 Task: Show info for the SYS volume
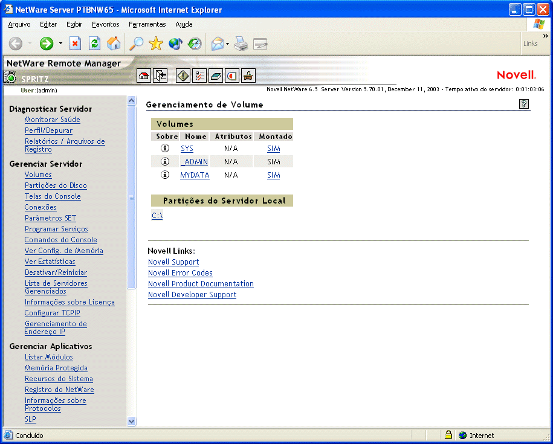pos(165,149)
